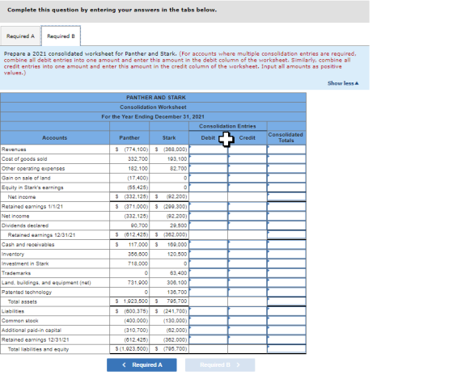Select the Required B tab
453x379 pixels.
tap(61, 36)
